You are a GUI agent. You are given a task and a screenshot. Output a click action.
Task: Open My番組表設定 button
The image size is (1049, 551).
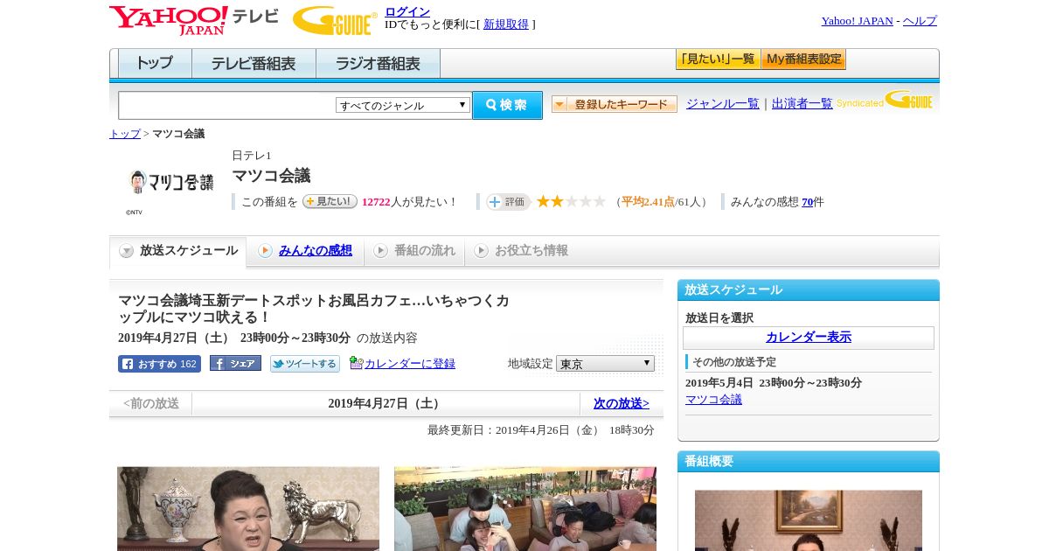tap(803, 59)
